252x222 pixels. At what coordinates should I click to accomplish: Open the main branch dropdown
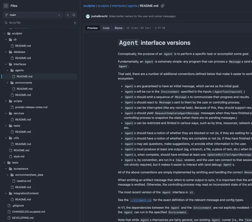click(33, 15)
